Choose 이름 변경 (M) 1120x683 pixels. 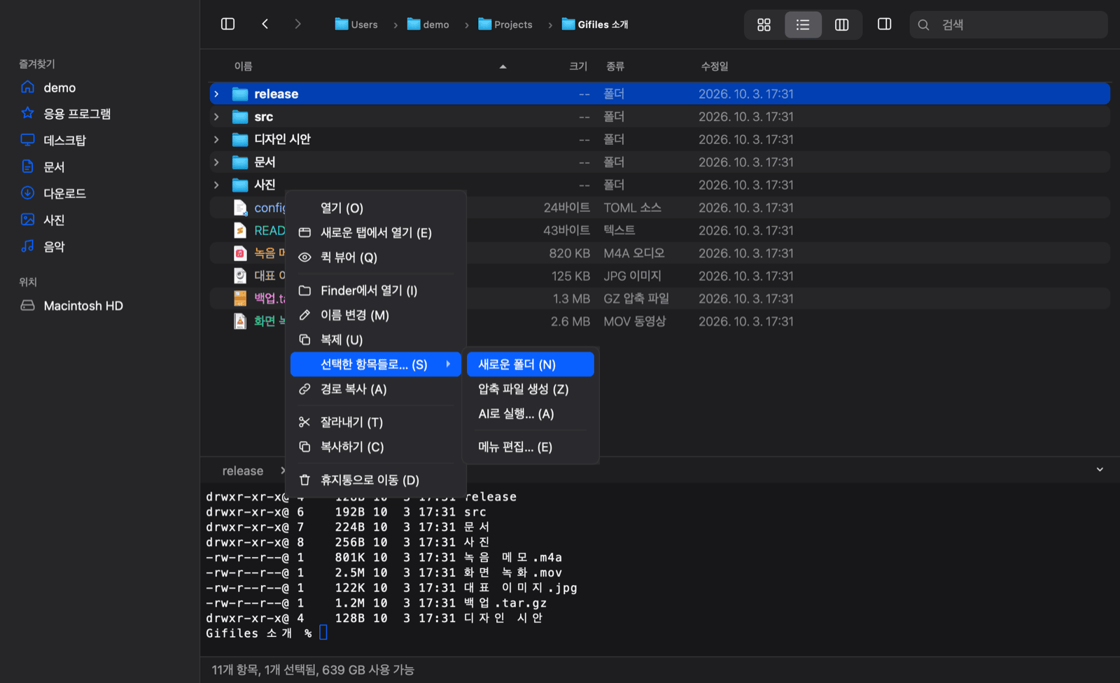(376, 315)
